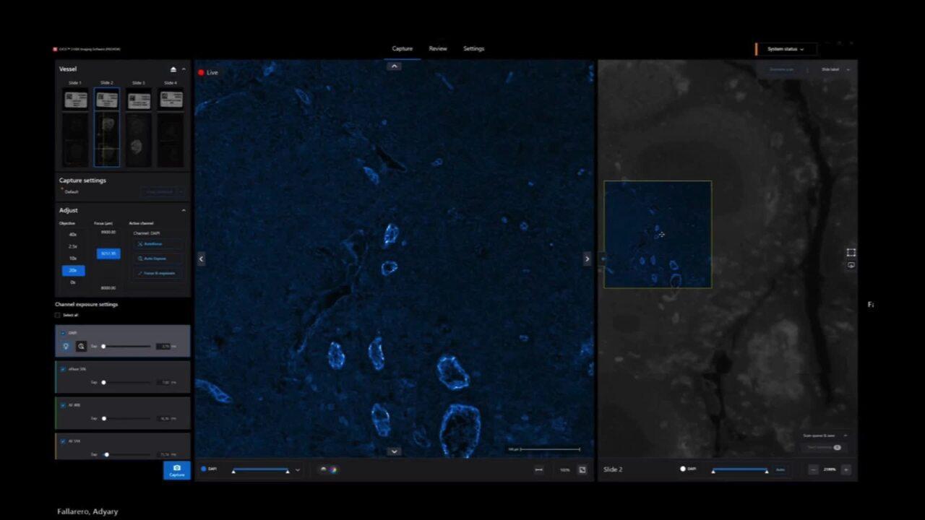Viewport: 925px width, 520px height.
Task: Toggle the AF 488 channel checkbox
Action: point(63,405)
